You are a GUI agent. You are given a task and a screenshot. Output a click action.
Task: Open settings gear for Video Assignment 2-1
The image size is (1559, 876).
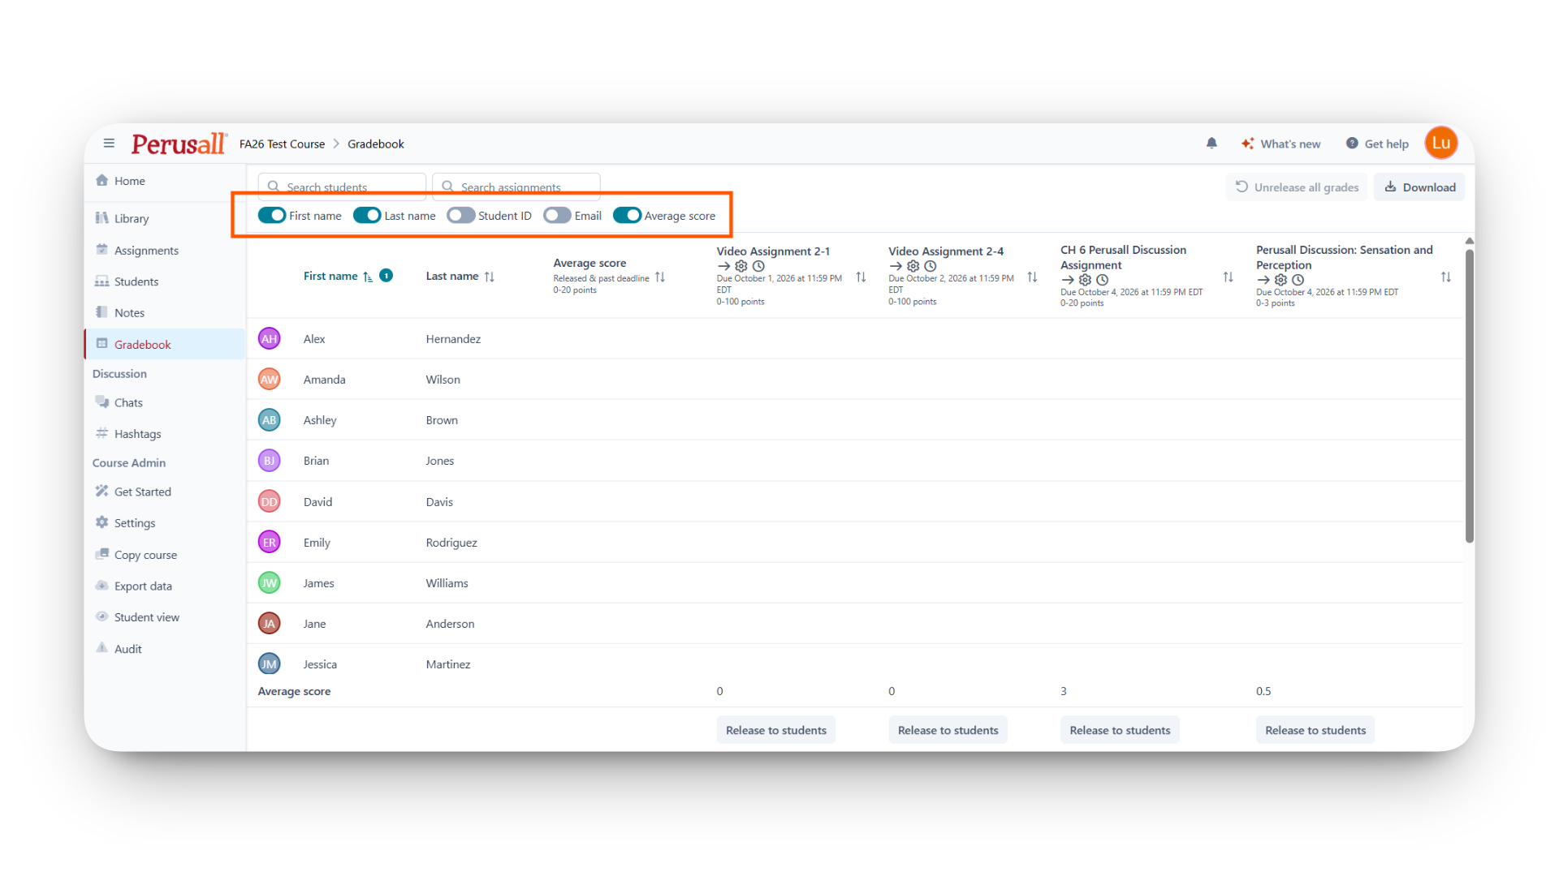741,266
